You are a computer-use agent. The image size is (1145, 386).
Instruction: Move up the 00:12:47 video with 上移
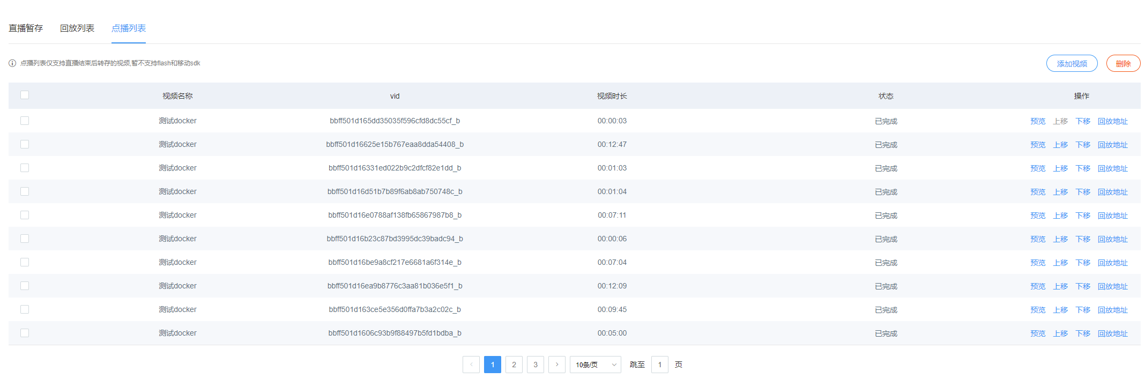tap(1060, 145)
